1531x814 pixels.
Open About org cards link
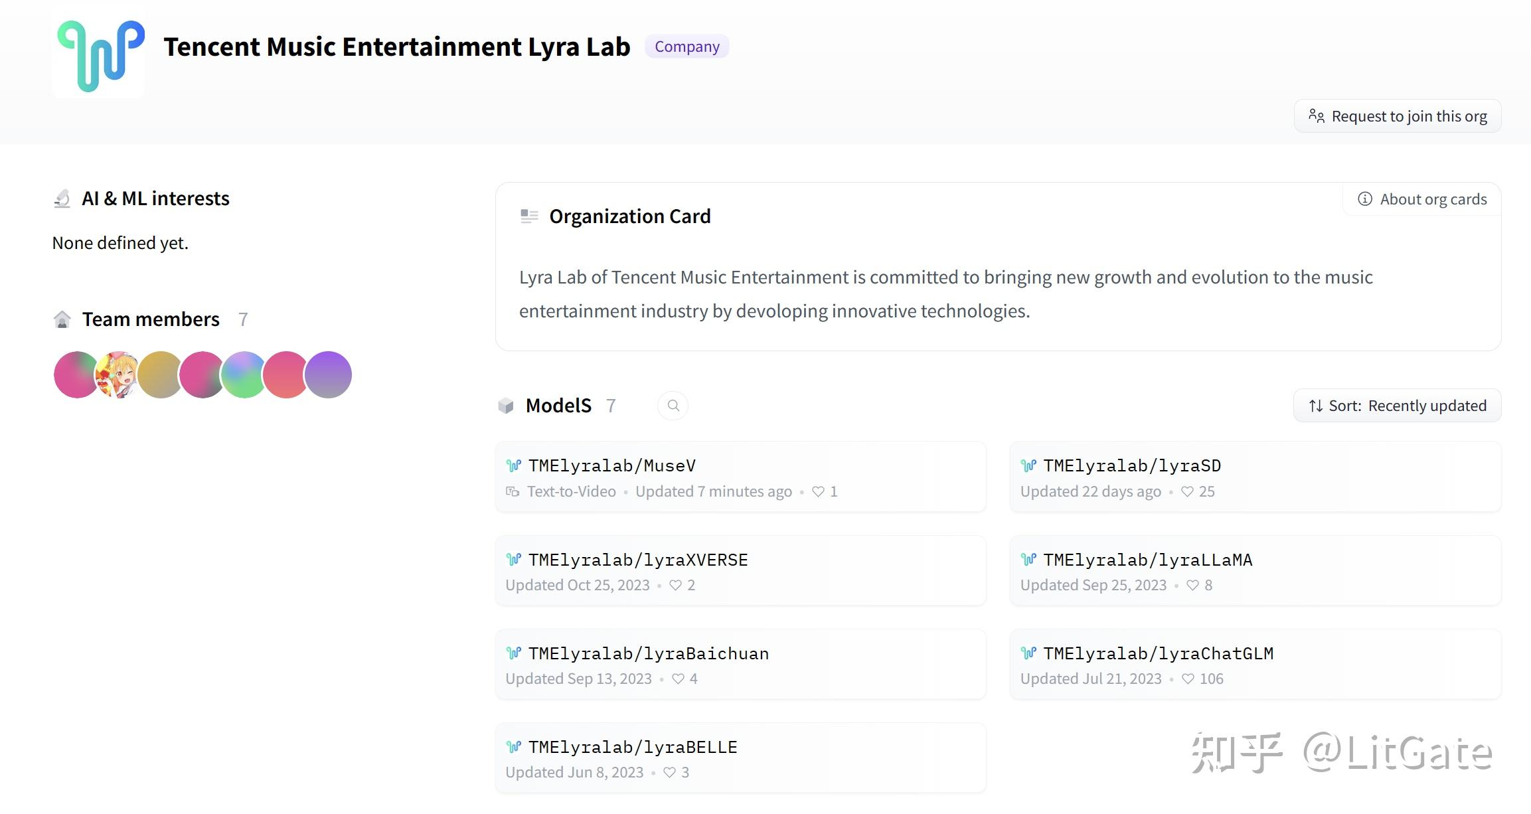[x=1433, y=199]
